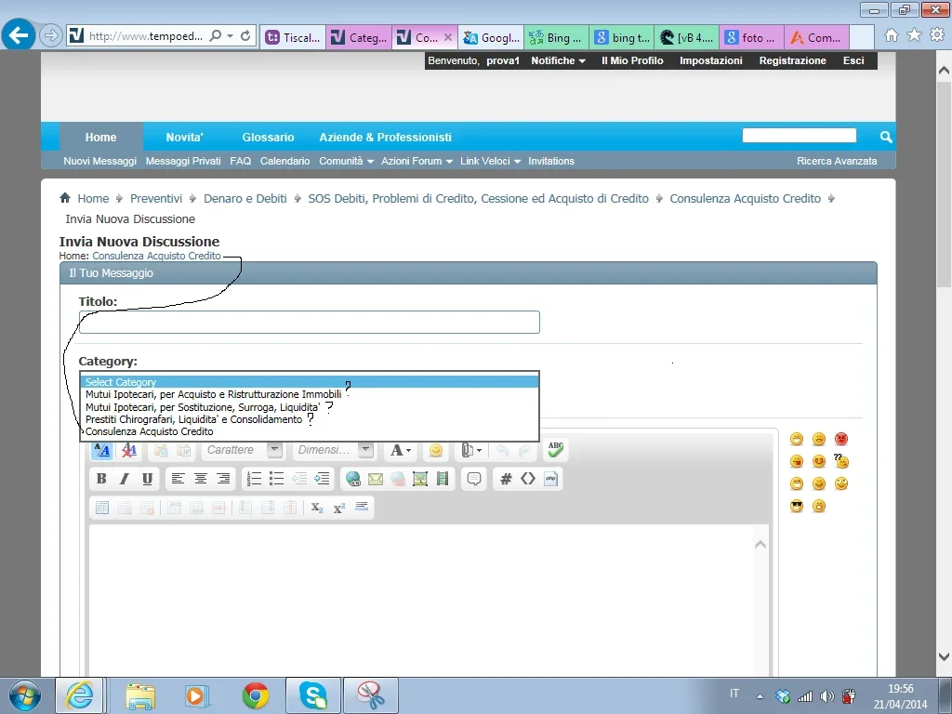952x714 pixels.
Task: Open Il Mio Profilo link
Action: click(632, 60)
